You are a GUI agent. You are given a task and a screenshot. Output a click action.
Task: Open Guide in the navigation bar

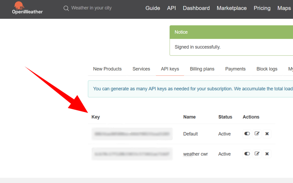[153, 8]
